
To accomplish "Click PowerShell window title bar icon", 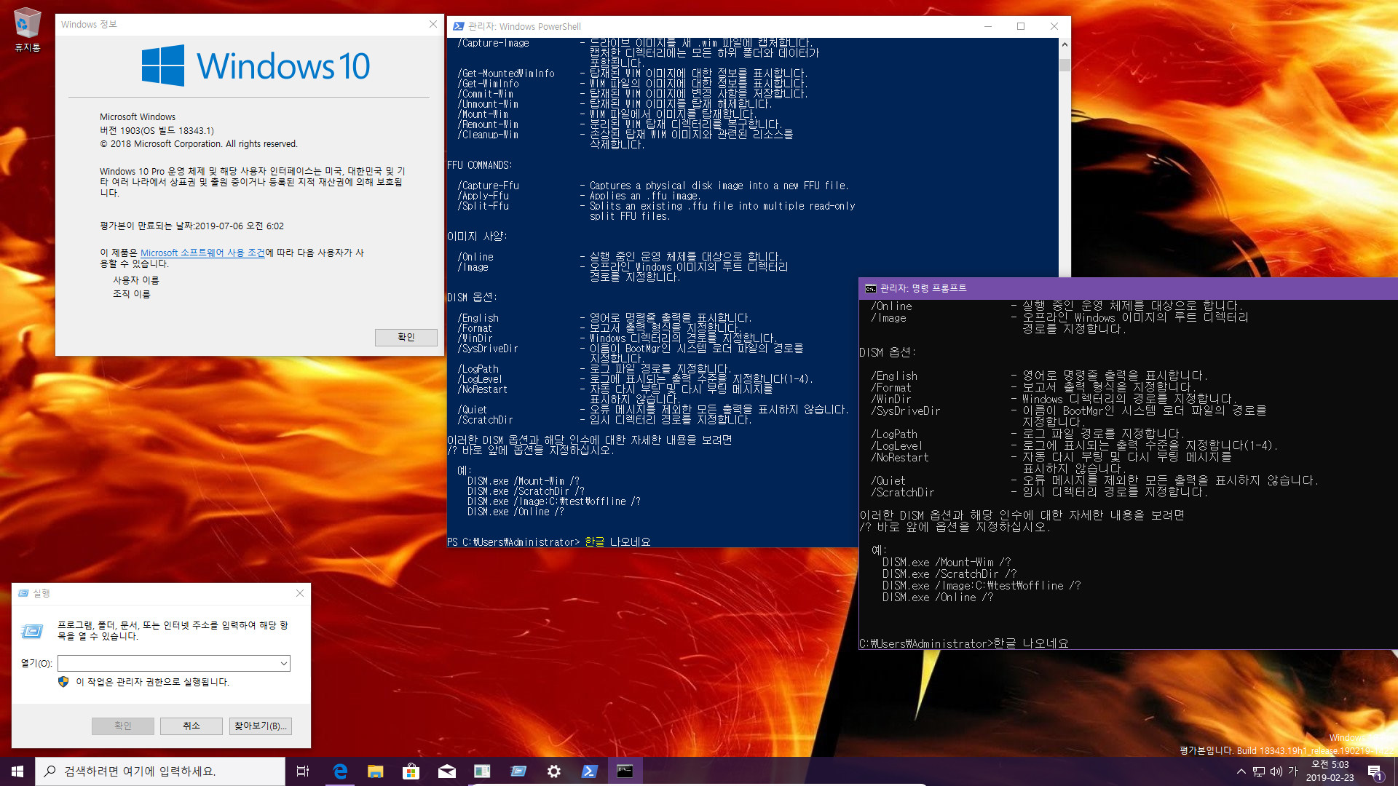I will coord(459,26).
